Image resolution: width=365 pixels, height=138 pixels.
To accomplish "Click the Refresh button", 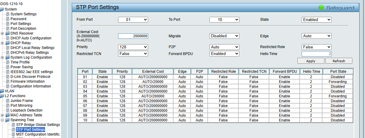I will click(x=339, y=61).
